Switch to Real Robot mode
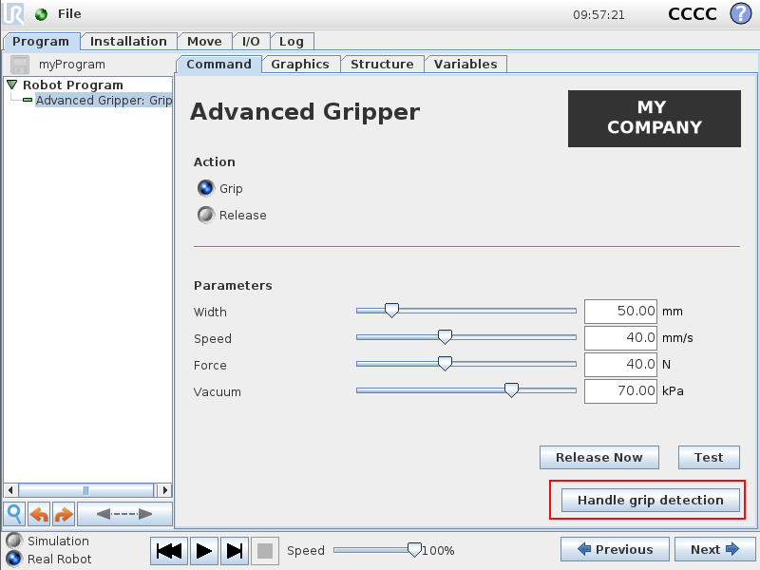The width and height of the screenshot is (760, 570). click(x=13, y=559)
